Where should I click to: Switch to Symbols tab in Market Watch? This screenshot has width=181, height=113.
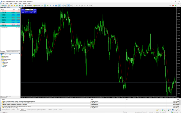point(3,51)
